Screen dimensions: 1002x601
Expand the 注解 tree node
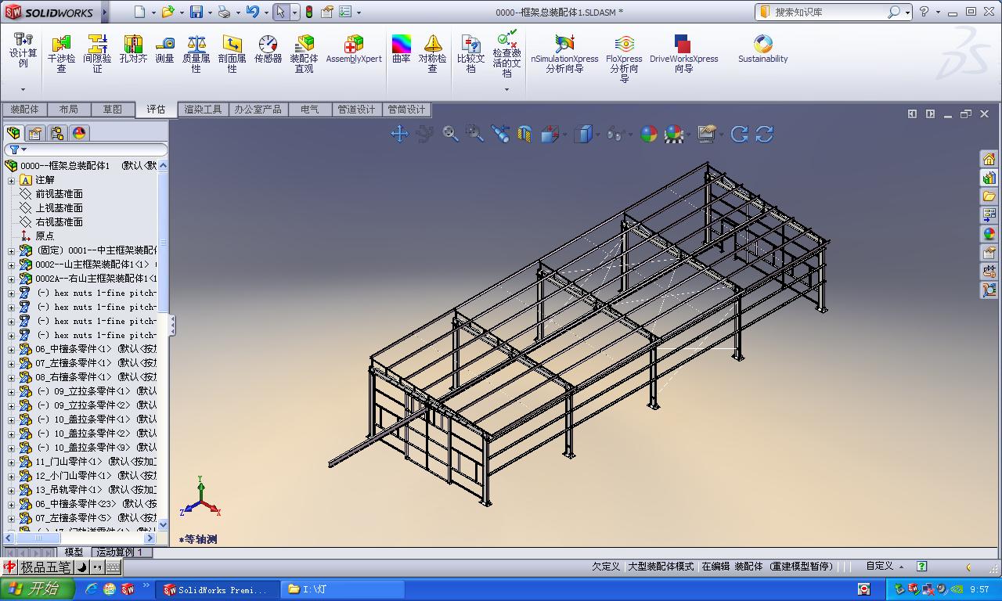(12, 180)
